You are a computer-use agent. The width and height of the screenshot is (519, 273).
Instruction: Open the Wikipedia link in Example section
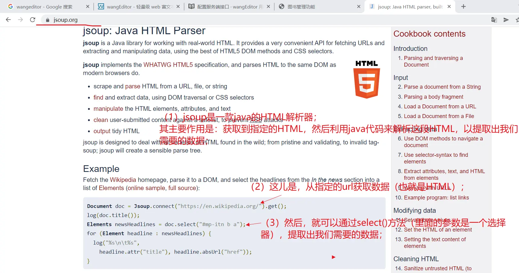(123, 180)
